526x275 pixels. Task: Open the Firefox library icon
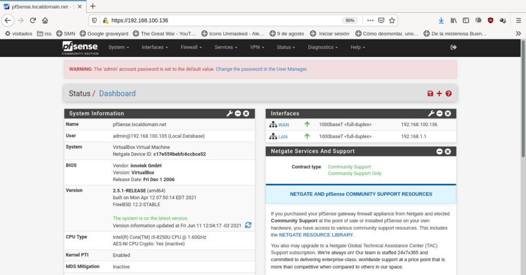tap(454, 21)
